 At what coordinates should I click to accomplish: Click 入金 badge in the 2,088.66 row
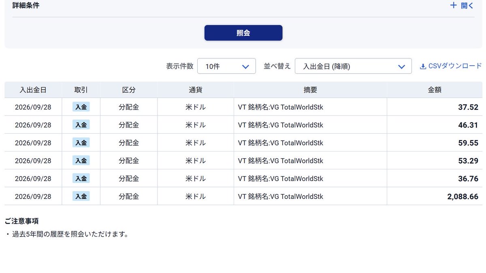[81, 196]
